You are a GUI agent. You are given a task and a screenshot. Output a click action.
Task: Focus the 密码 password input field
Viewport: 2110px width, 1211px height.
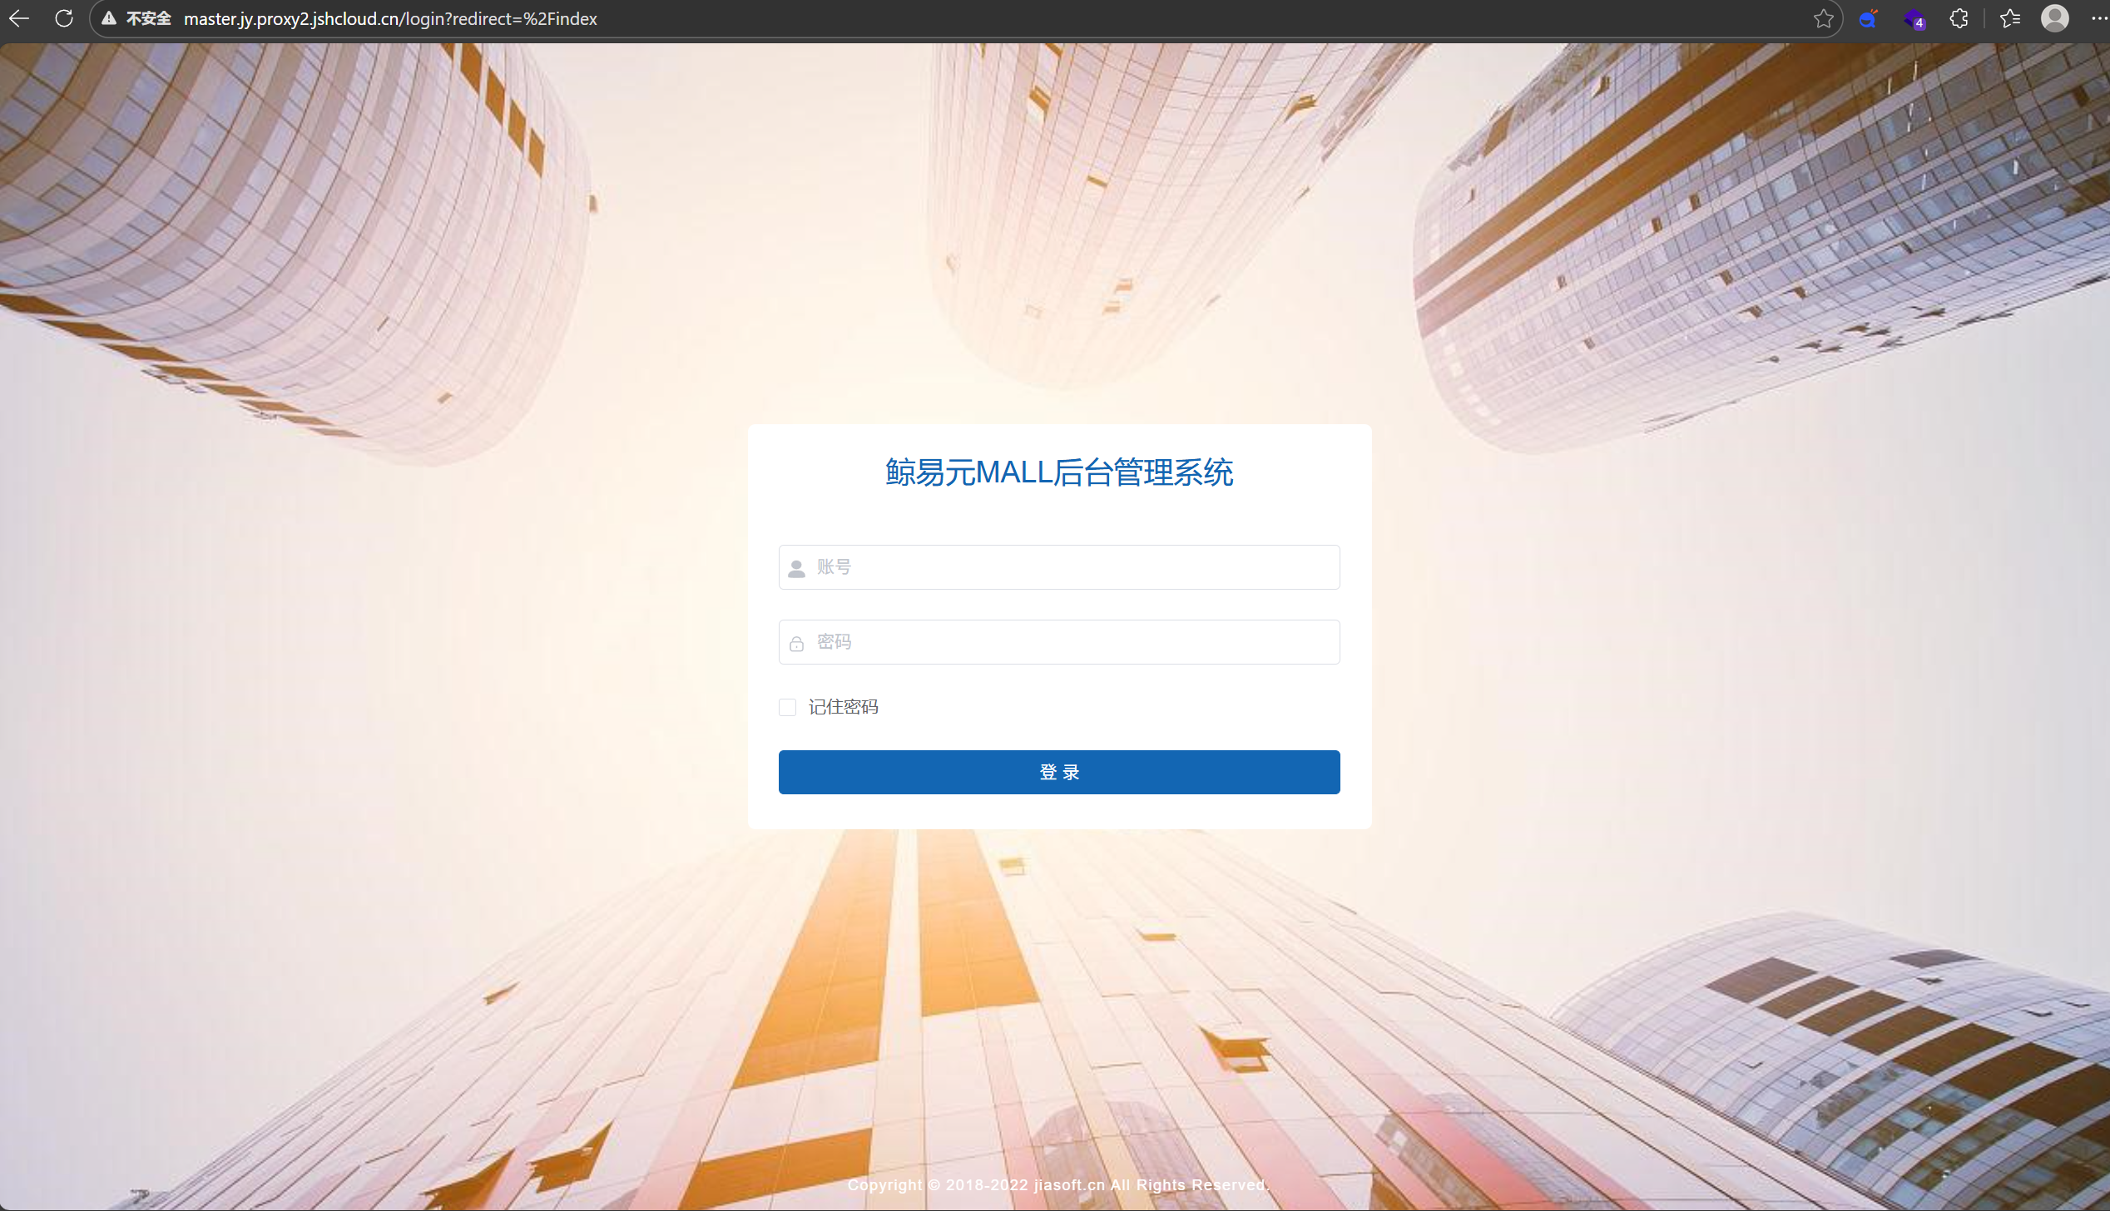pos(1073,642)
